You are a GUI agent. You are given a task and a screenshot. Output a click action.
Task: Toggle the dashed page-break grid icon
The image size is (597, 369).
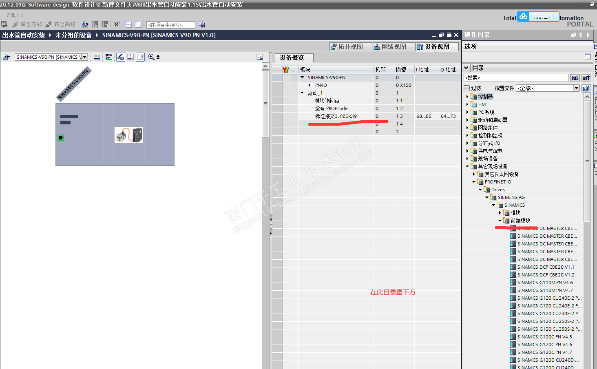pyautogui.click(x=130, y=57)
